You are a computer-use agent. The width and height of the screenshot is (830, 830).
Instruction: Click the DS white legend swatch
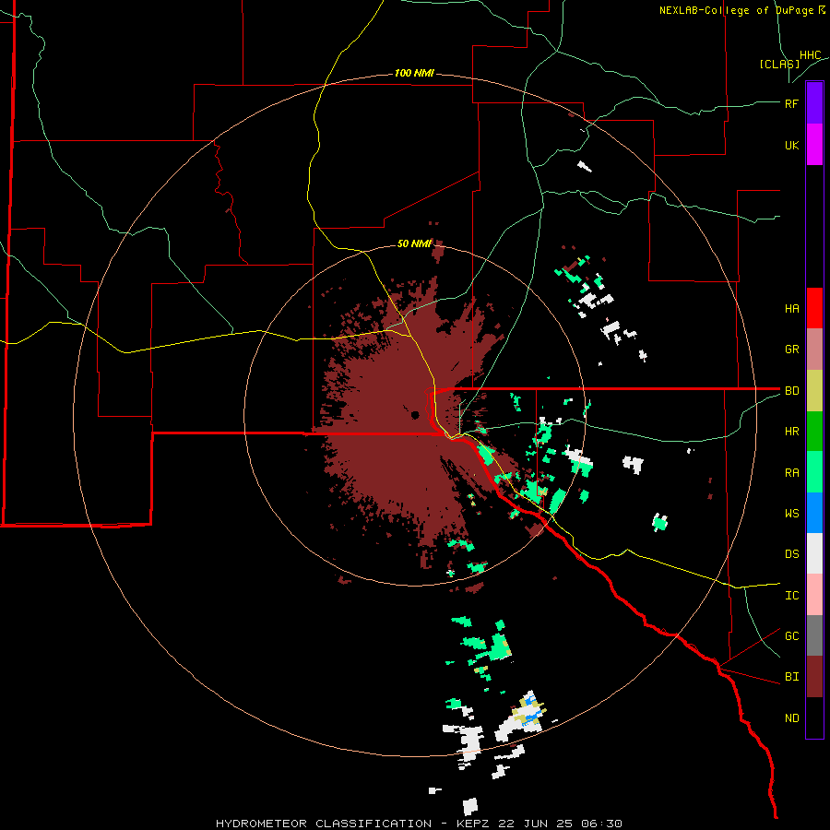(814, 553)
